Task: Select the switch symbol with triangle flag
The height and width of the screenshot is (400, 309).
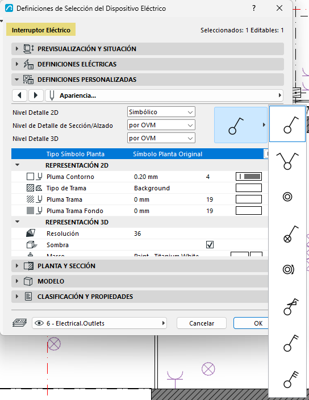Action: tap(291, 306)
